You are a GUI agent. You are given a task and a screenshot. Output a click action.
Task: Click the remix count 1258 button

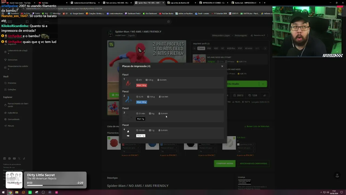click(253, 95)
